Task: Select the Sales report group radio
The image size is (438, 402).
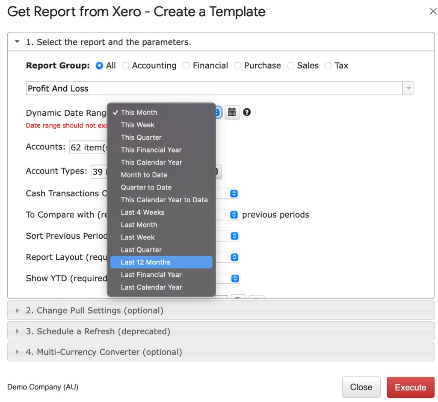Action: point(290,66)
